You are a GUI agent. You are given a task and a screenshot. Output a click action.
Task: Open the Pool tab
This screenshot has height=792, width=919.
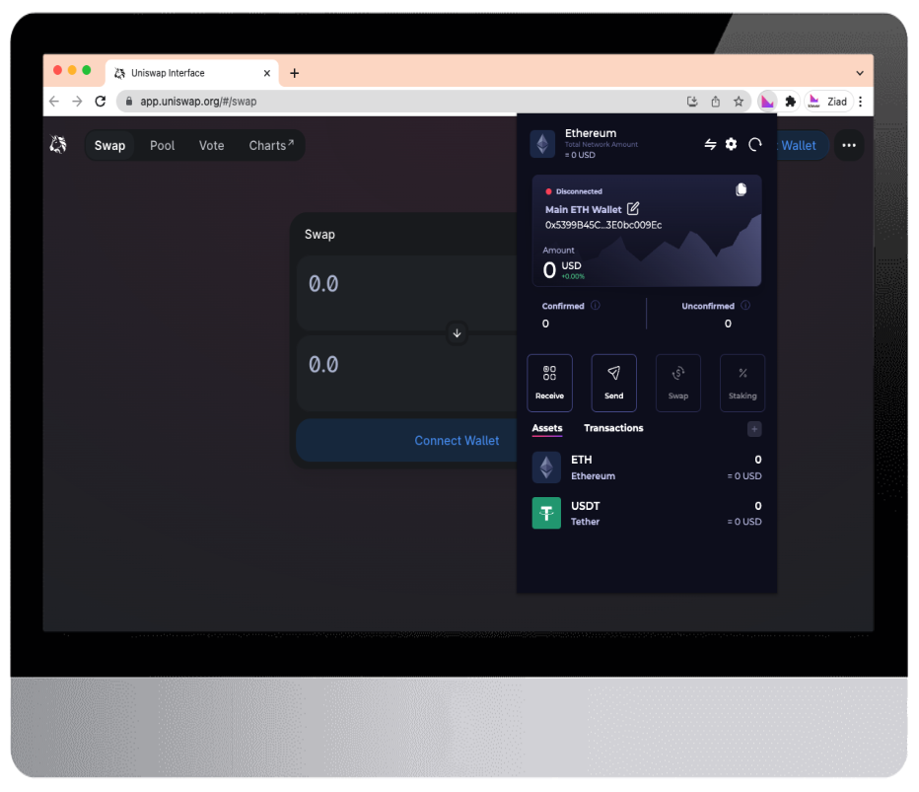click(x=163, y=145)
